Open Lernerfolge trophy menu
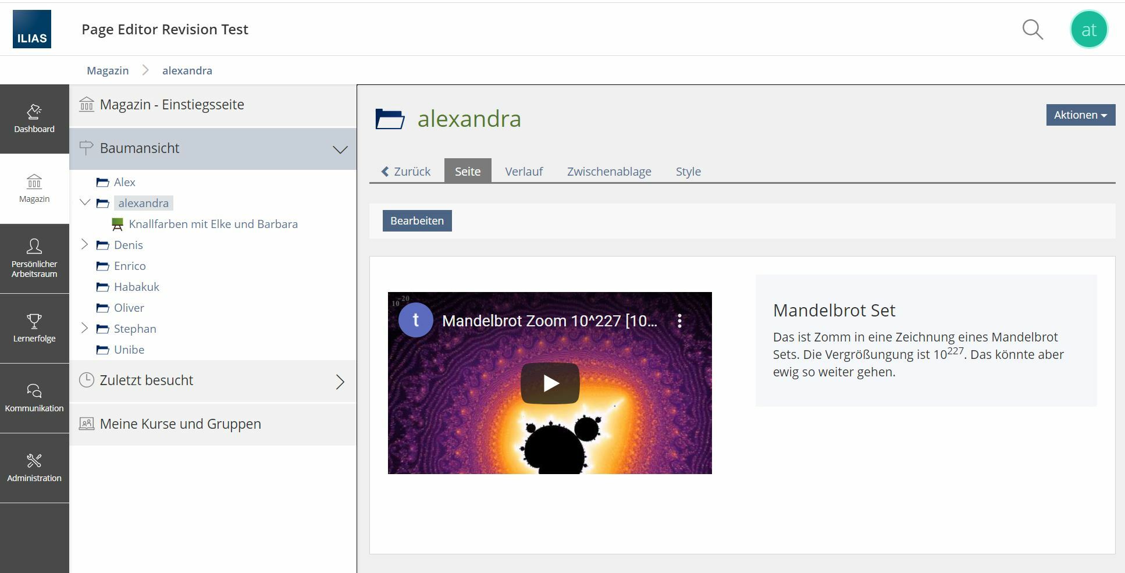The image size is (1125, 573). [x=34, y=328]
